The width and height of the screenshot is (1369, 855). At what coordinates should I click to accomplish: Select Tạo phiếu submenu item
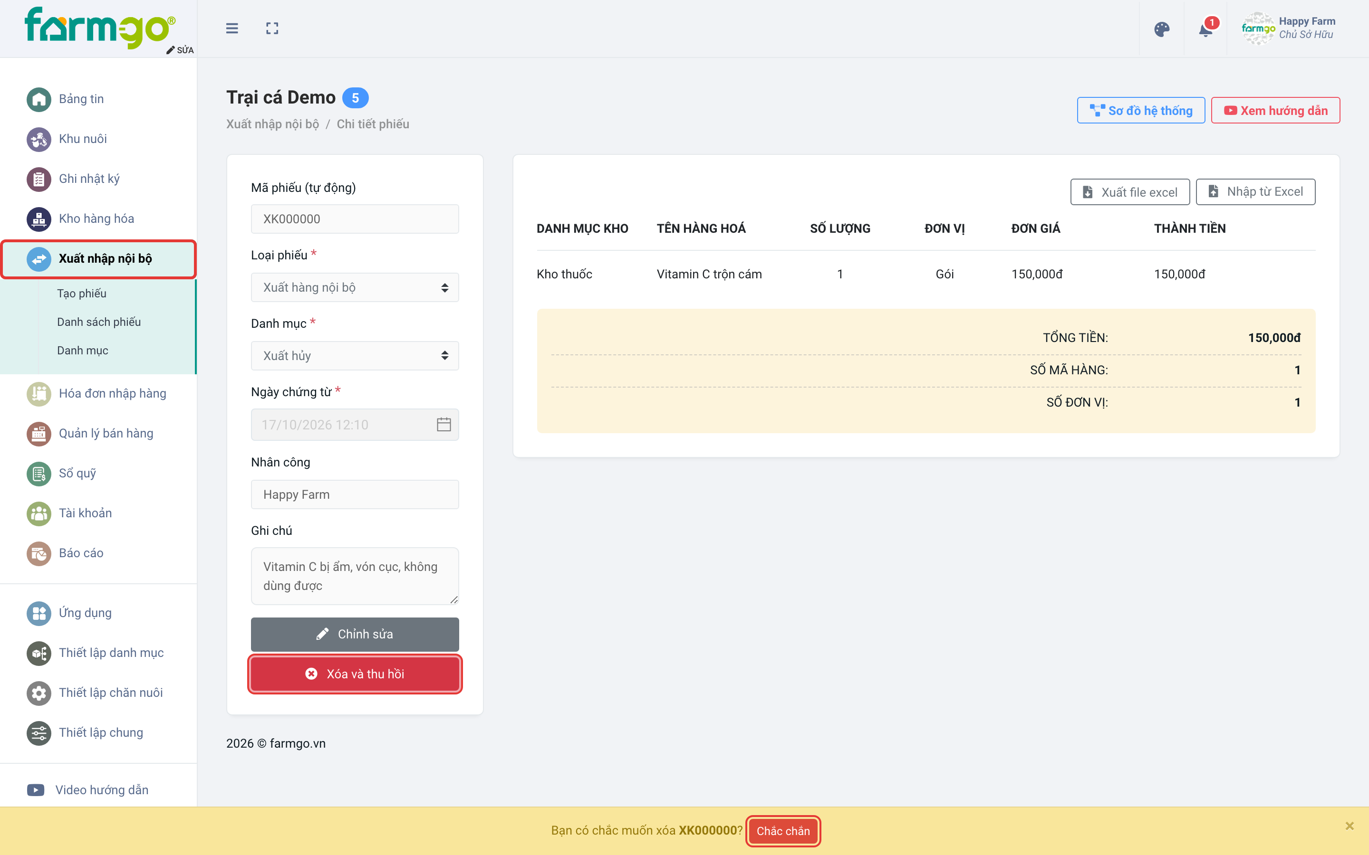coord(81,293)
